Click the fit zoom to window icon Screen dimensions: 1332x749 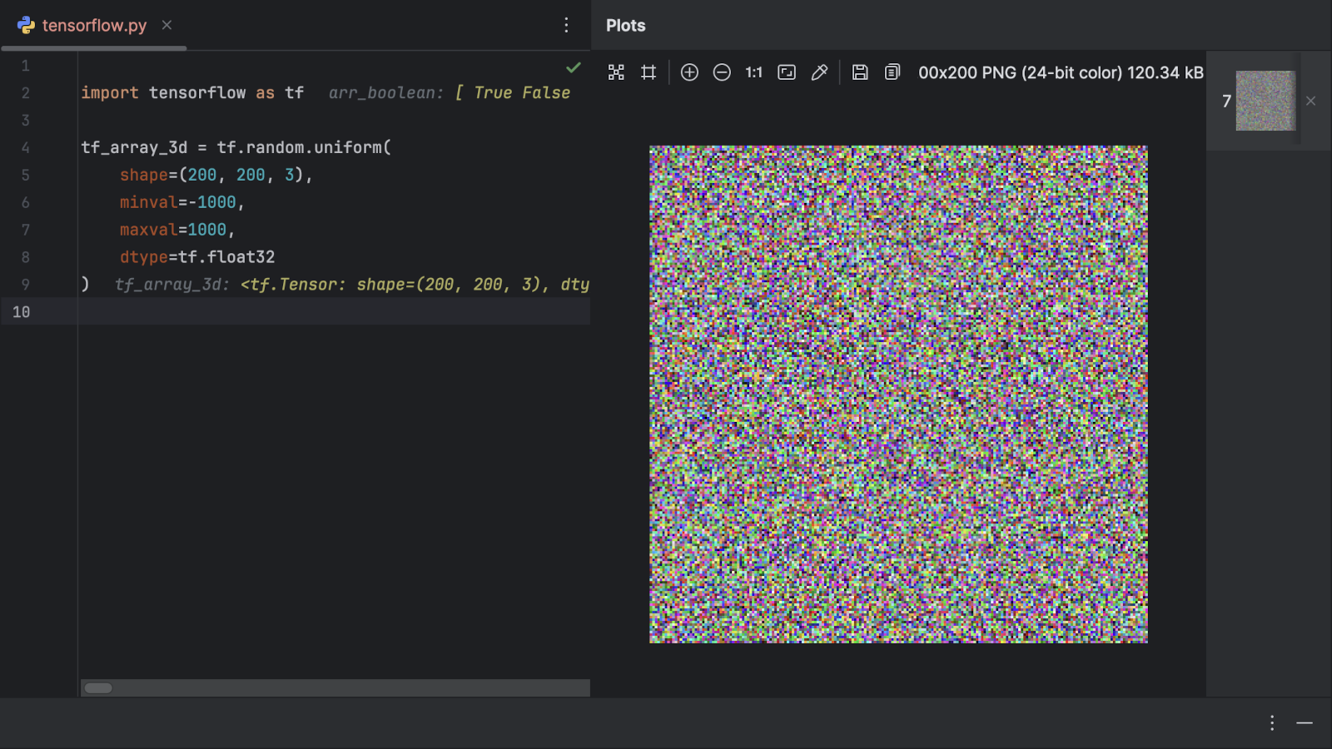pyautogui.click(x=787, y=72)
